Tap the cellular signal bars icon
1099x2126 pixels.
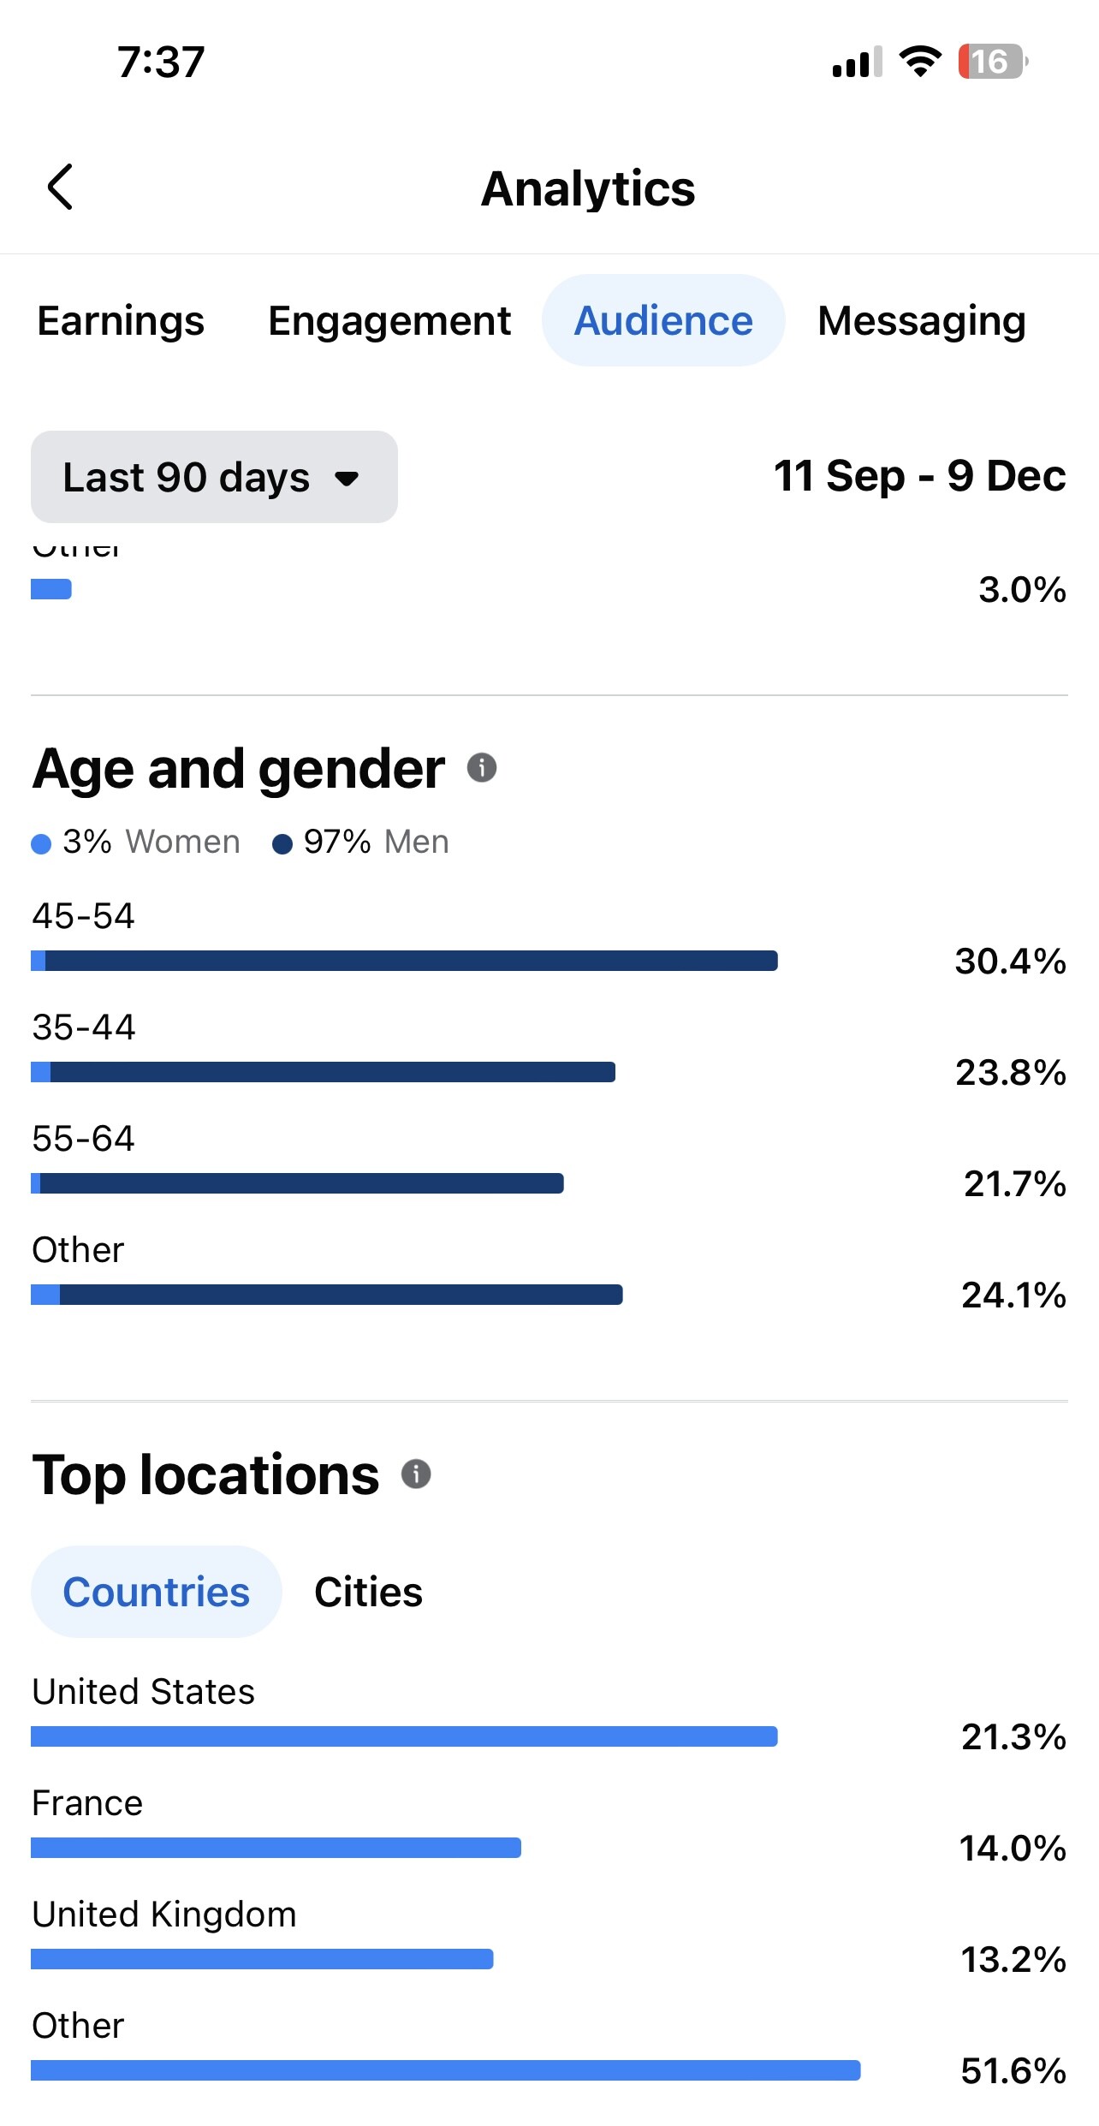pyautogui.click(x=857, y=63)
